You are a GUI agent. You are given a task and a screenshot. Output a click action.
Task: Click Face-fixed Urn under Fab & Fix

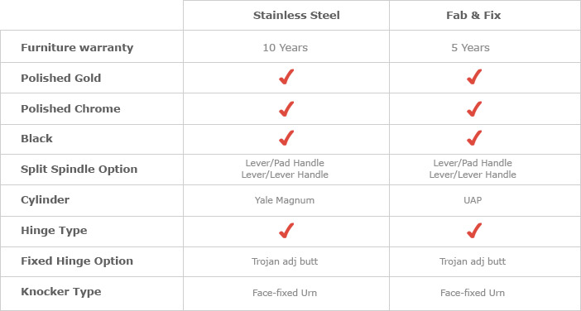click(473, 293)
